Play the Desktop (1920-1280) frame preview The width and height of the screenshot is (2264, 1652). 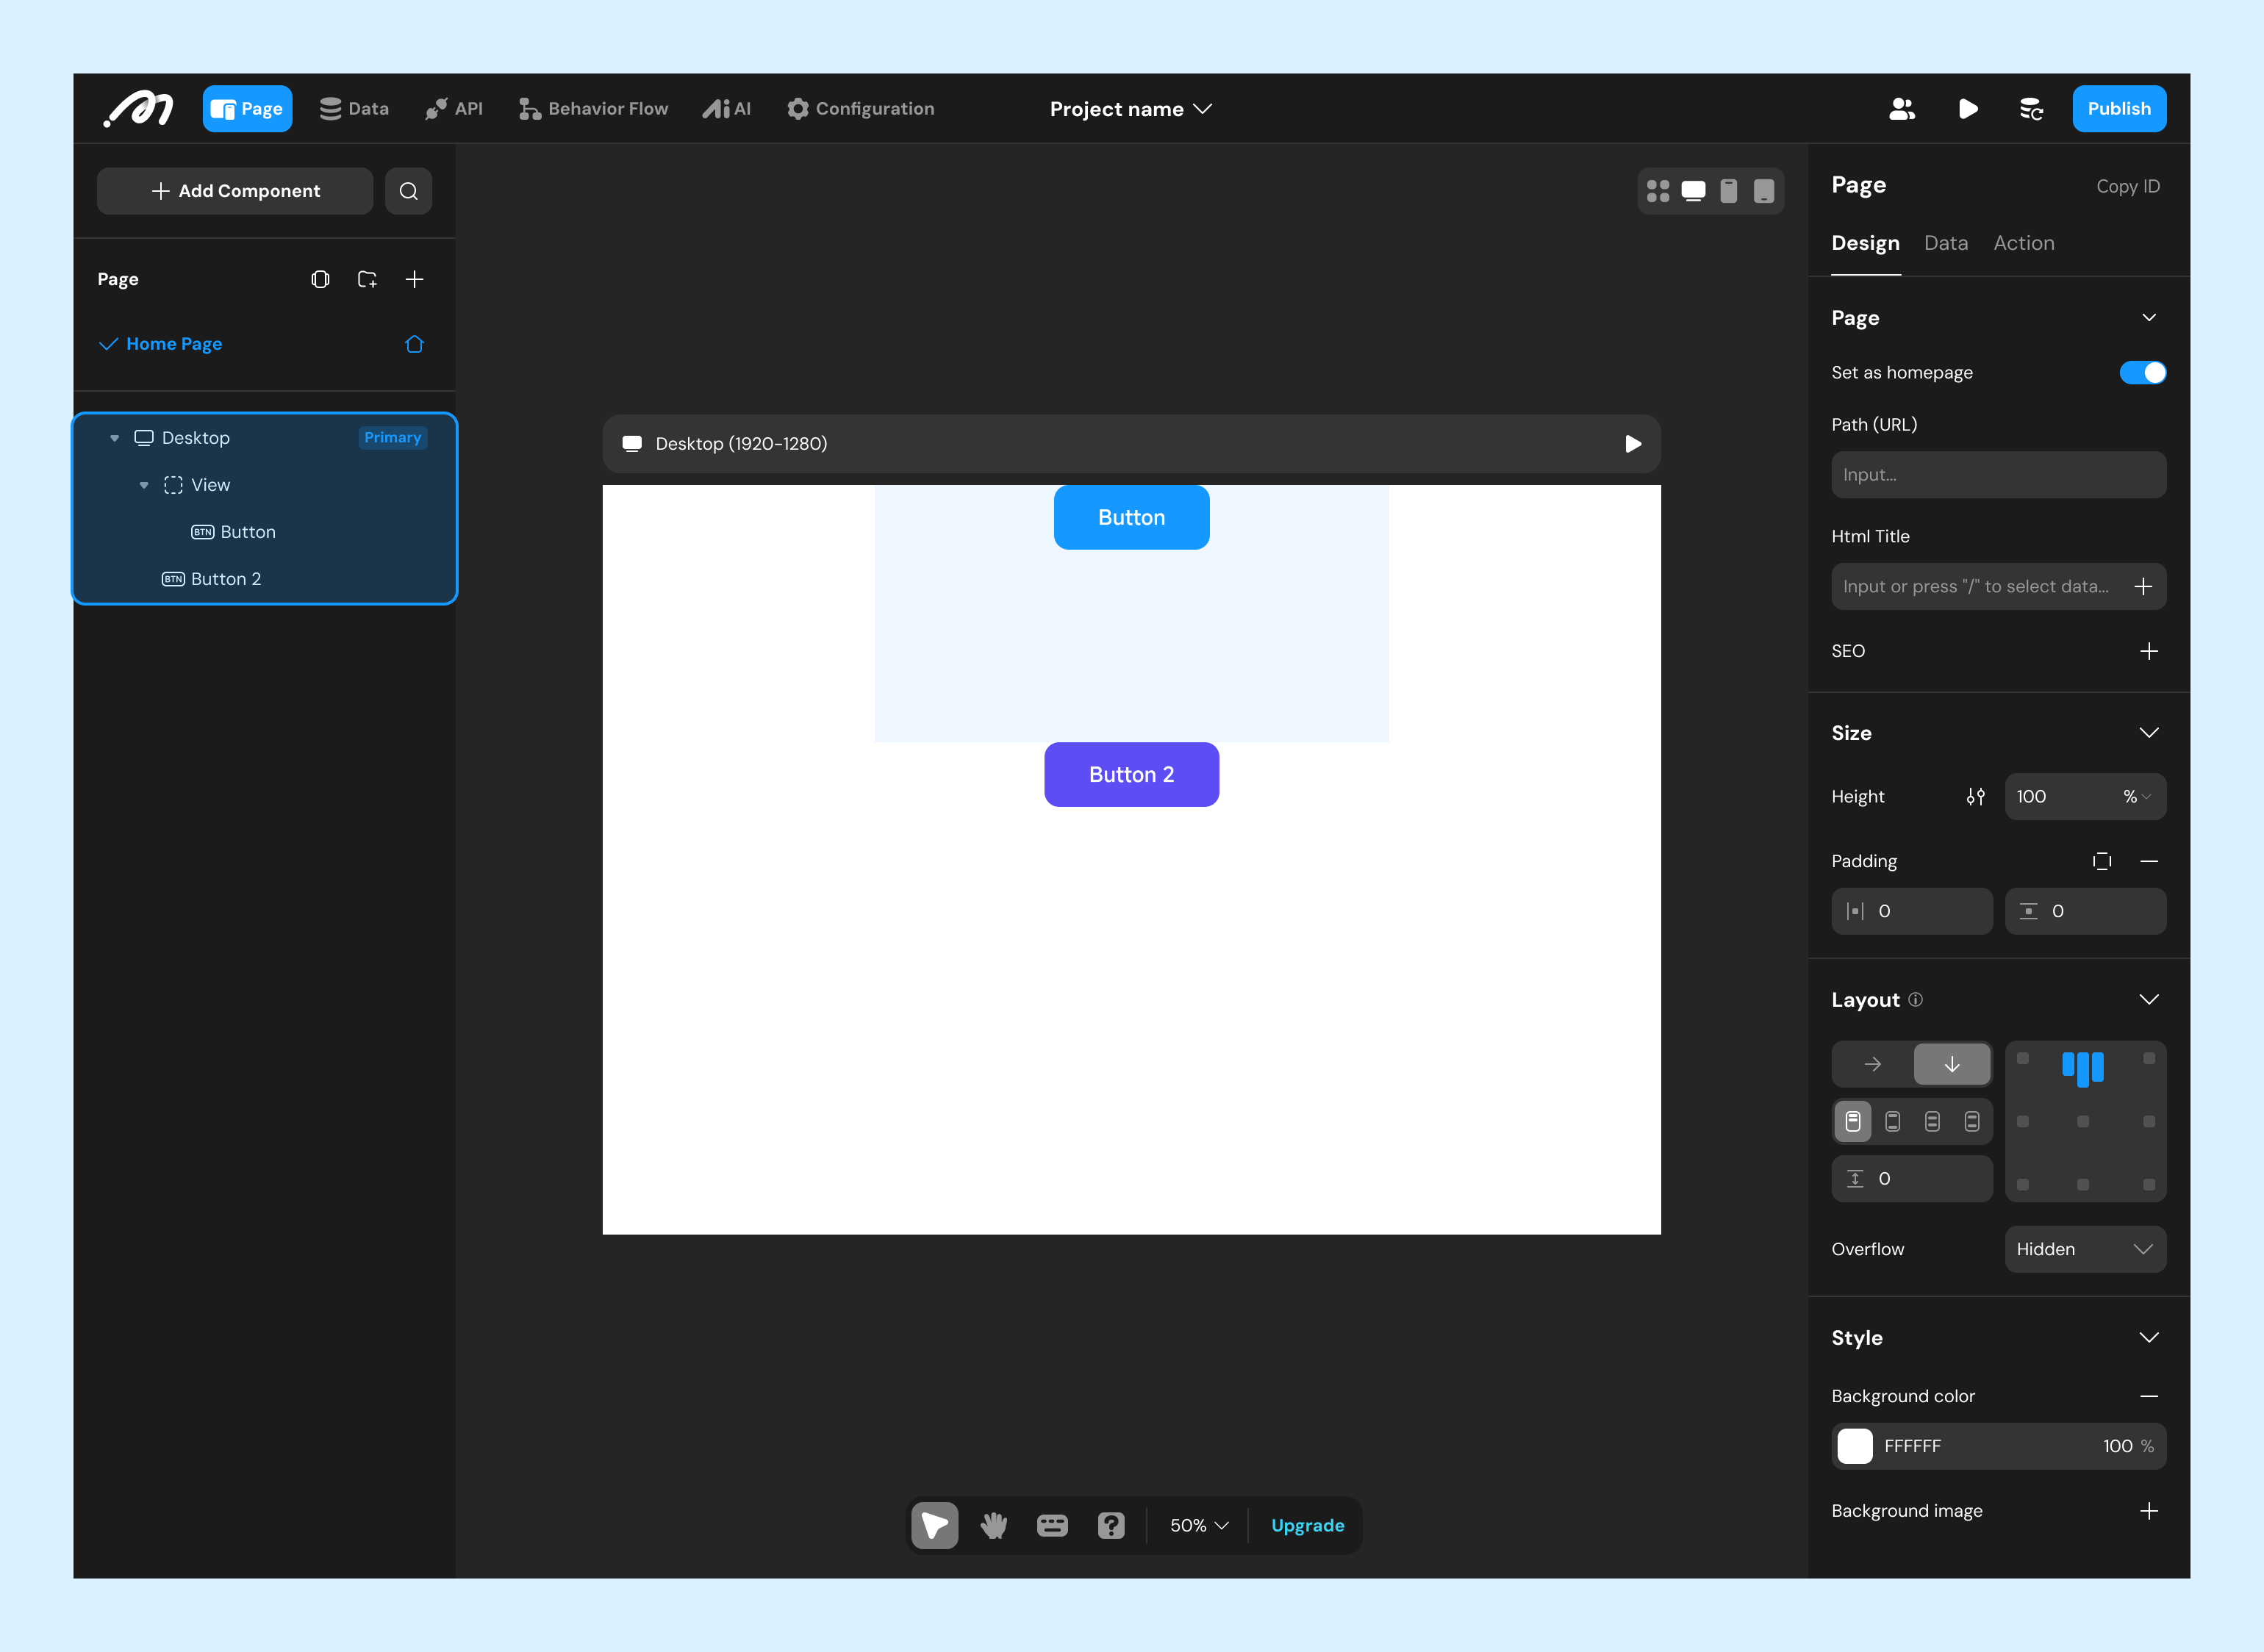(x=1633, y=444)
